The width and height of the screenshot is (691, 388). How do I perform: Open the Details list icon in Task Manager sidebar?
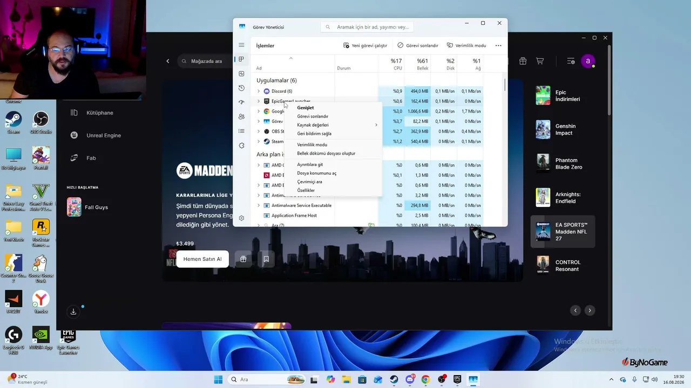click(241, 131)
